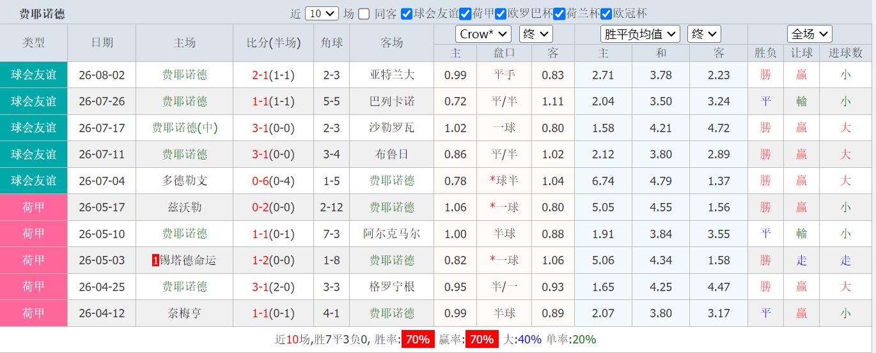The height and width of the screenshot is (353, 876).
Task: Click draw odds 4.25
Action: [661, 287]
